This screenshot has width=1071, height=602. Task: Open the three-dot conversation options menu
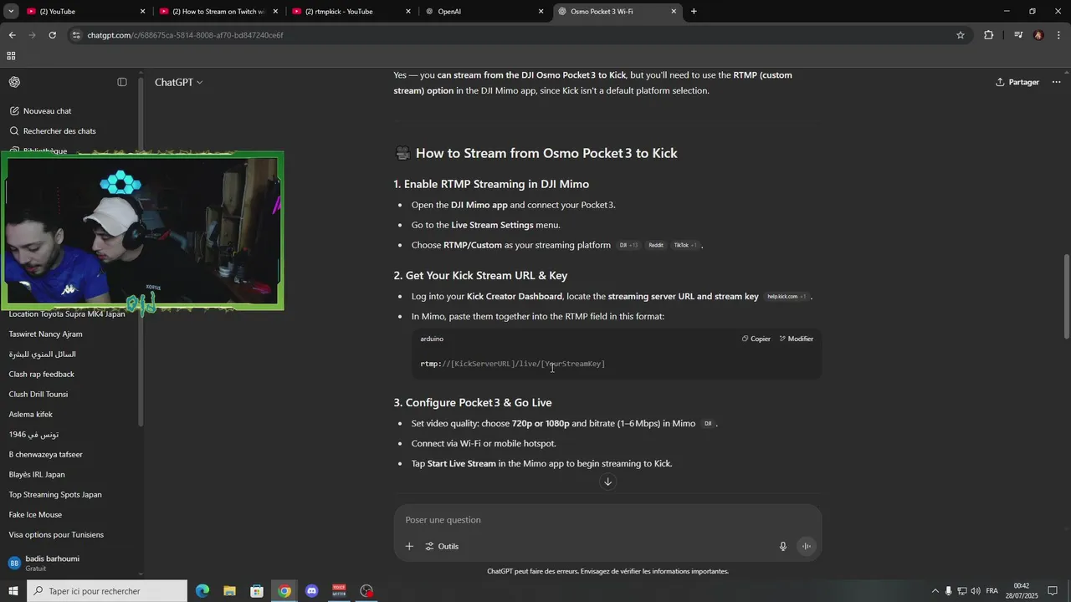point(1056,82)
